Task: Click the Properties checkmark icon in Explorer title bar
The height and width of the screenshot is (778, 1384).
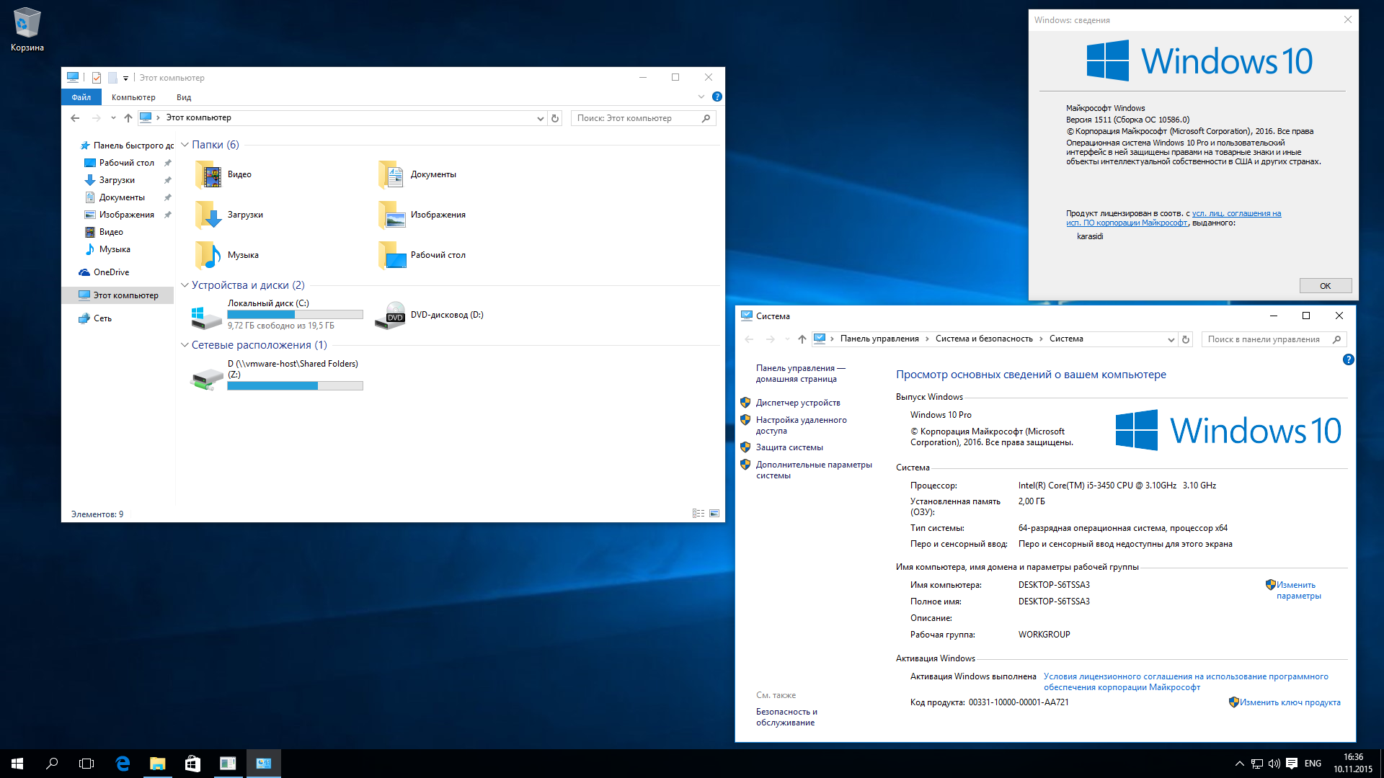Action: coord(97,78)
